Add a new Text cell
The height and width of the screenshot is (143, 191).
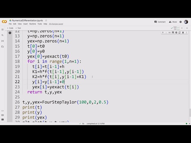coord(18,28)
